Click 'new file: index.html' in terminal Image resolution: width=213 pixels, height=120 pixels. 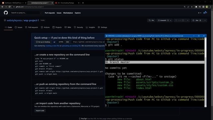coord(134,88)
